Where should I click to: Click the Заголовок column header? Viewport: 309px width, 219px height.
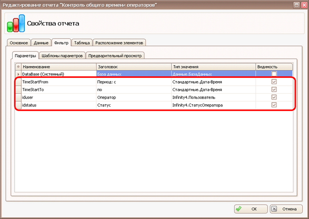click(134, 67)
